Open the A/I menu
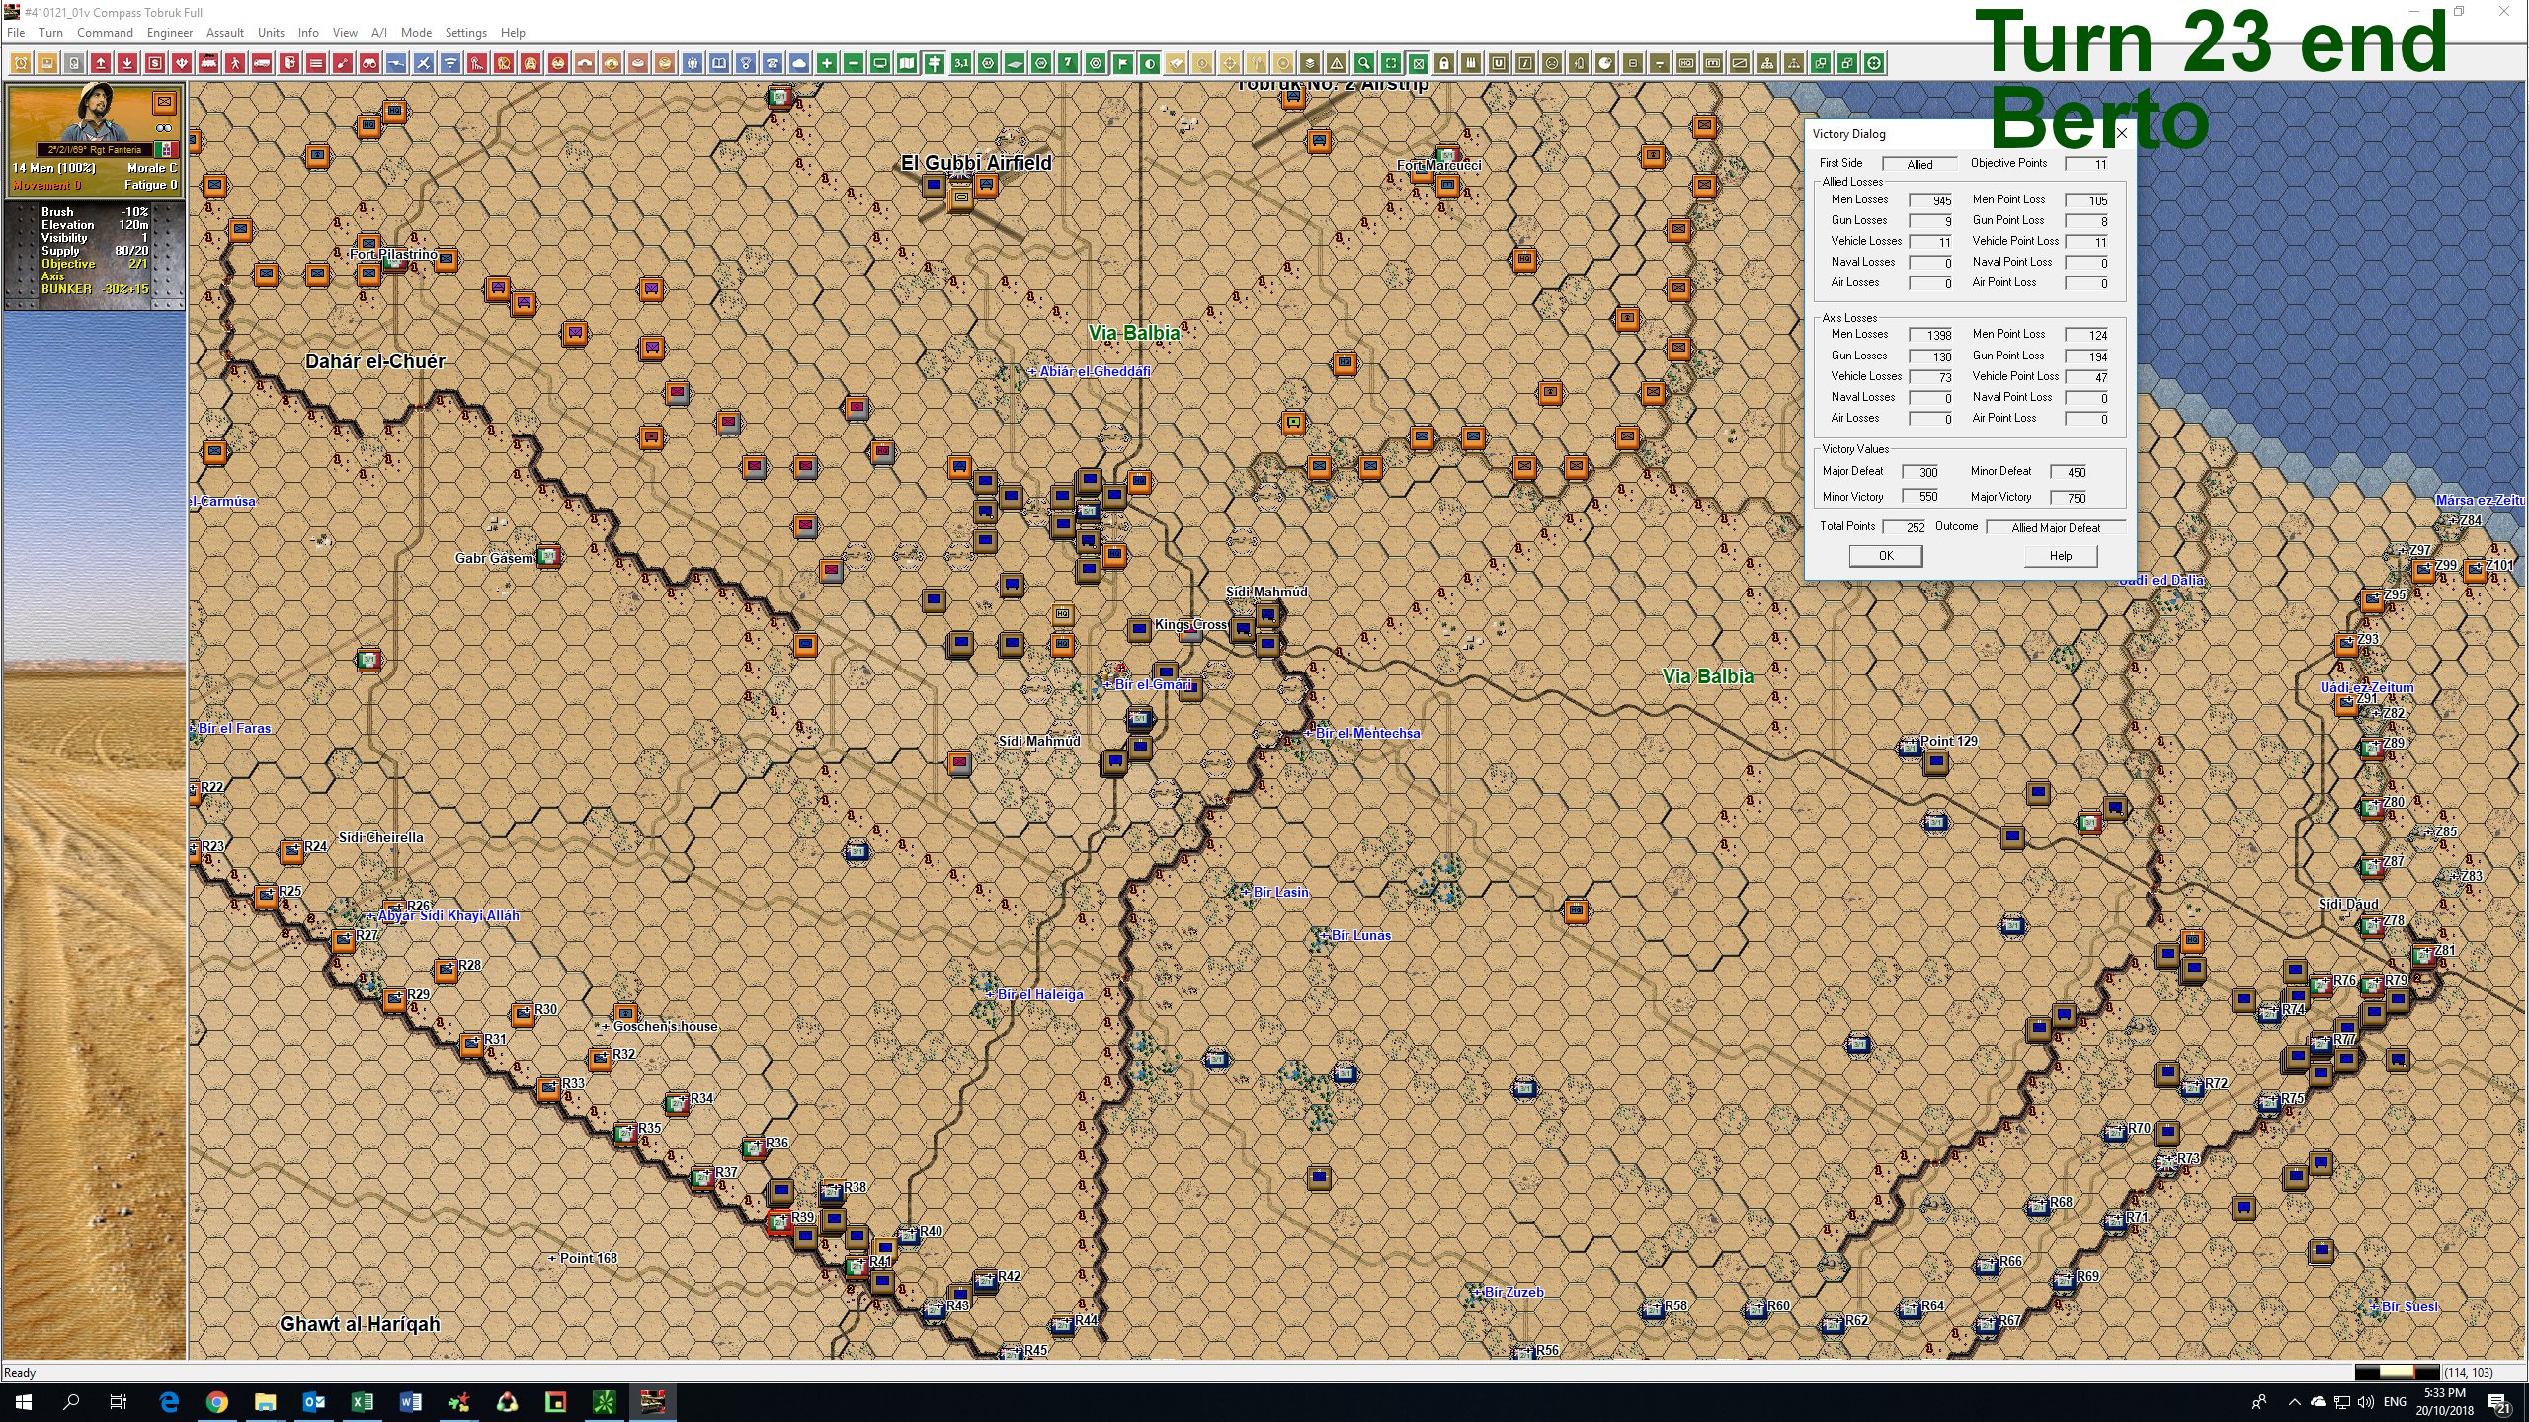The image size is (2529, 1422). [379, 32]
